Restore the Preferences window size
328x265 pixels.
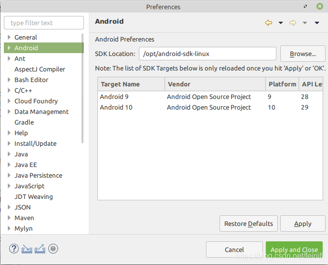305,6
